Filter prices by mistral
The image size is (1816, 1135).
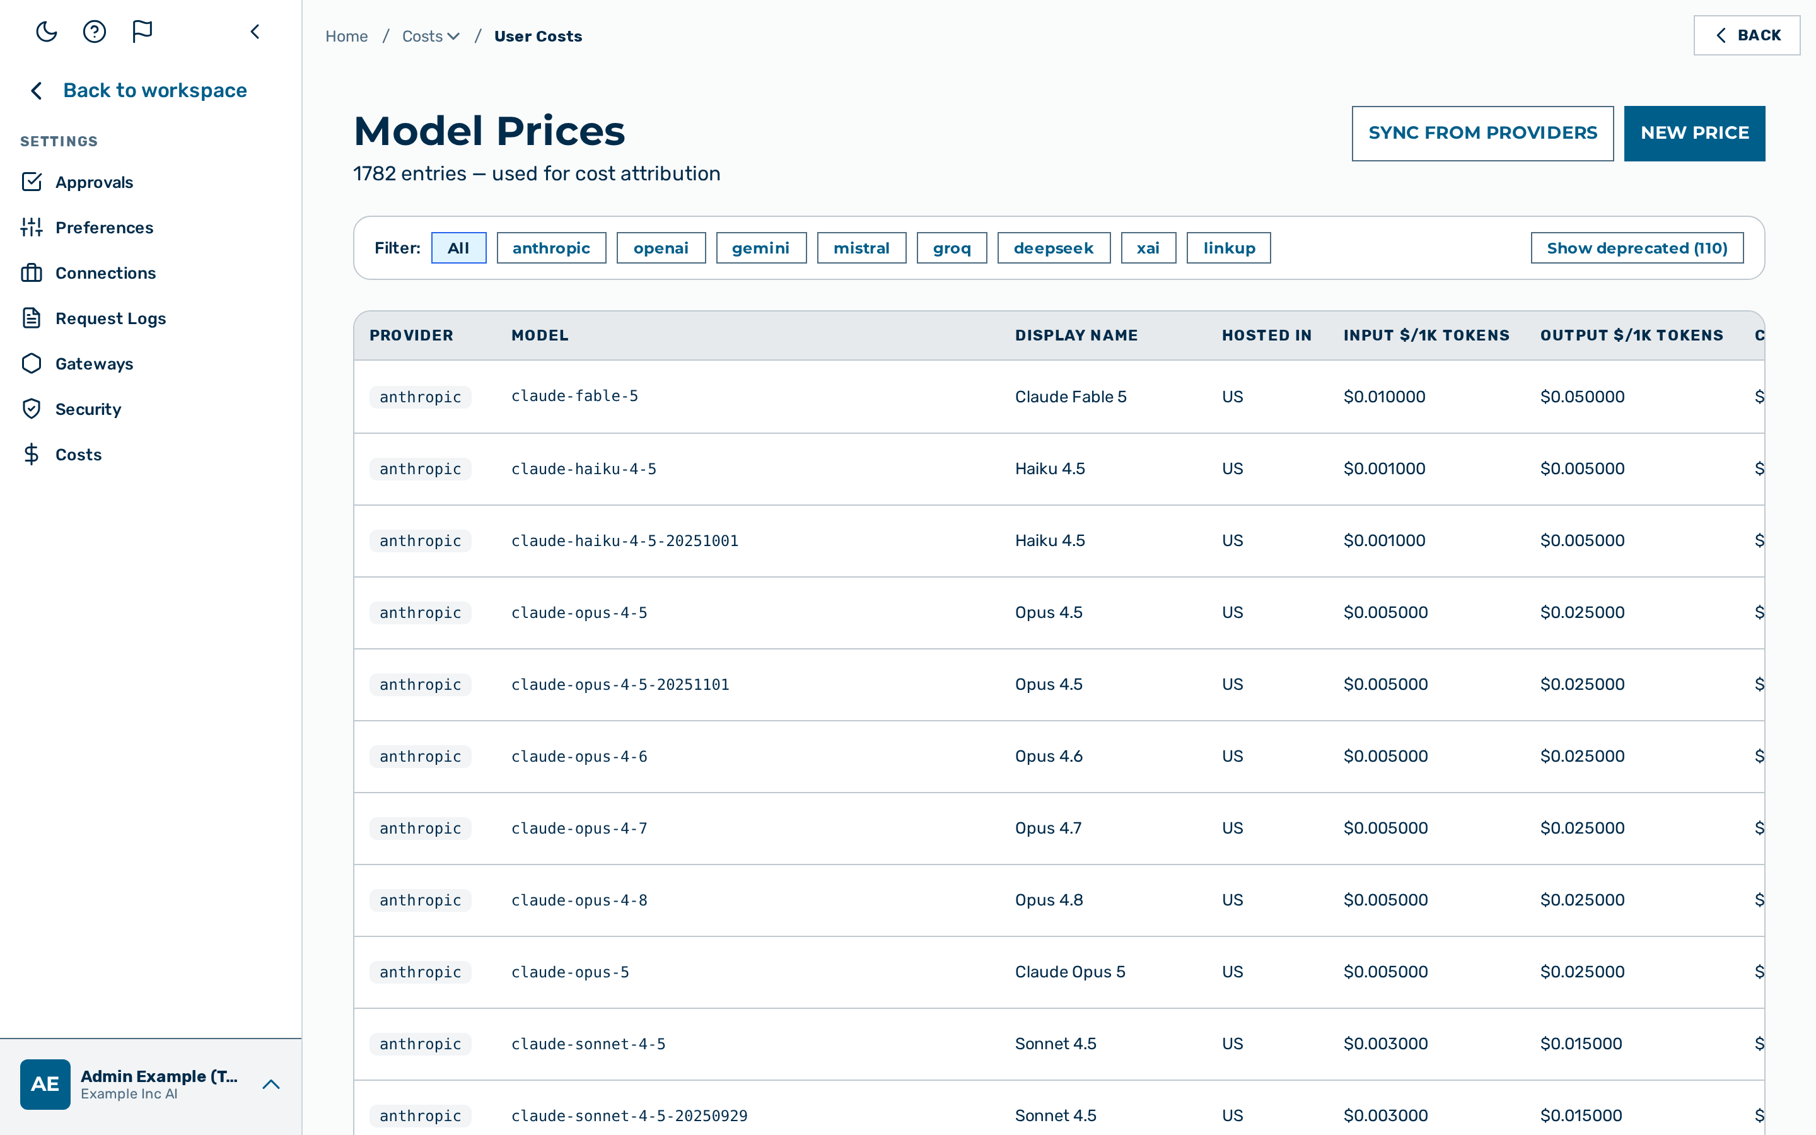pos(861,248)
